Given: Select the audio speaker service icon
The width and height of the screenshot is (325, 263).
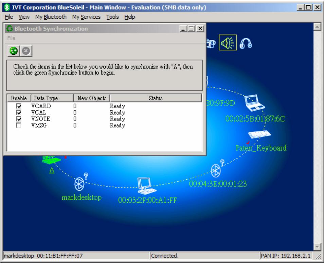Looking at the screenshot, I should [x=228, y=43].
